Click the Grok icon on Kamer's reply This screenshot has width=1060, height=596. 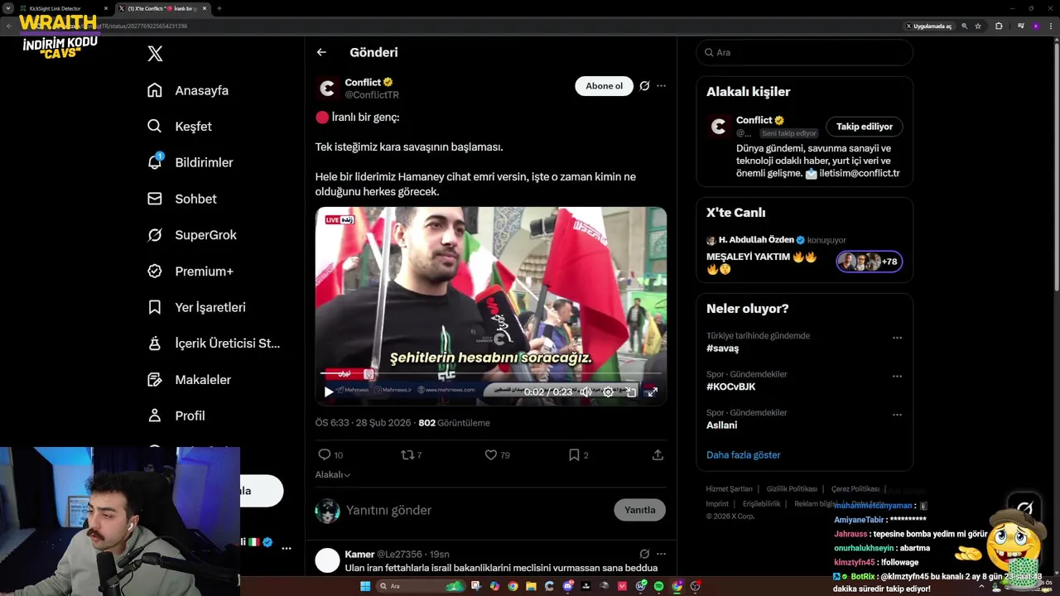coord(644,554)
